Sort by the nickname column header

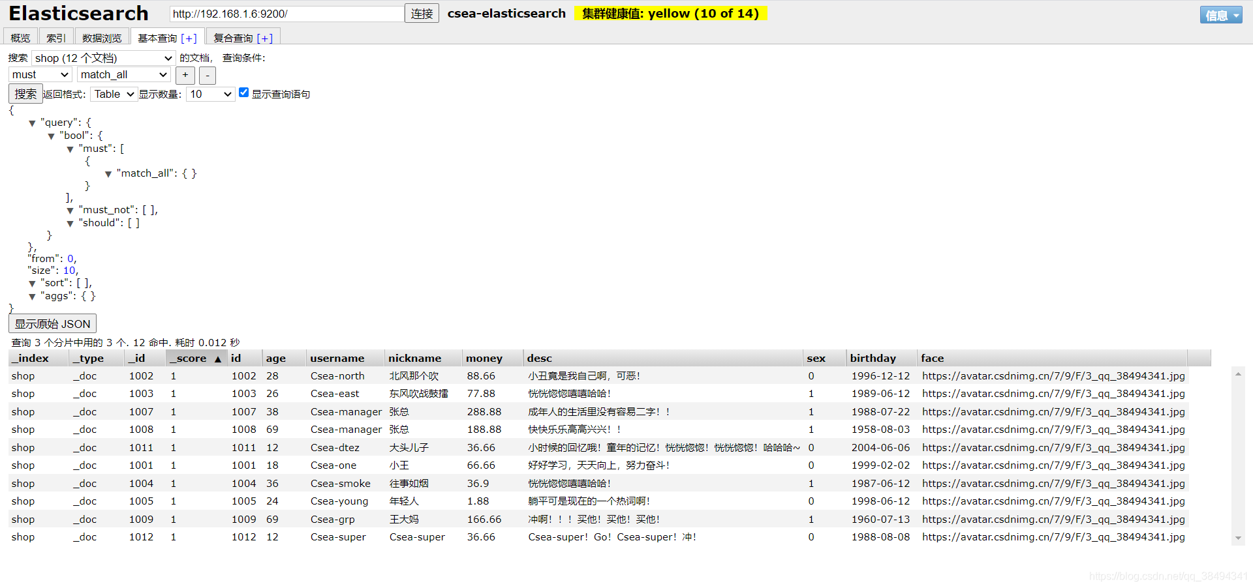point(423,358)
